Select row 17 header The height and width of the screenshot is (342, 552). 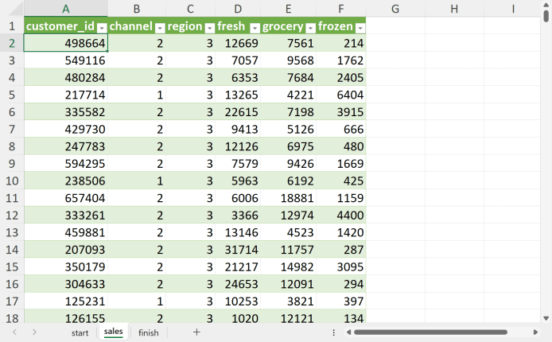click(x=12, y=301)
